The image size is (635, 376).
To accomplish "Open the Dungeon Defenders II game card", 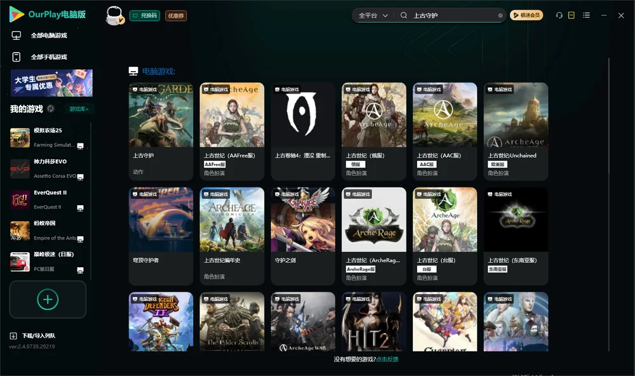I will (161, 322).
